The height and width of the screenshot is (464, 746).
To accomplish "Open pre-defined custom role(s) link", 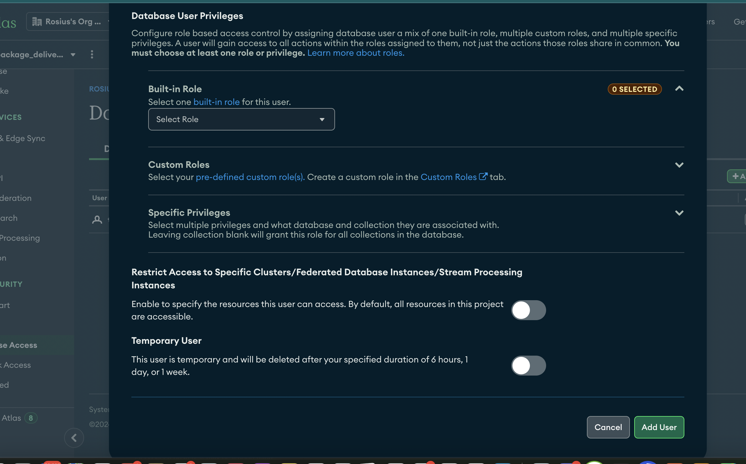I will pos(250,177).
